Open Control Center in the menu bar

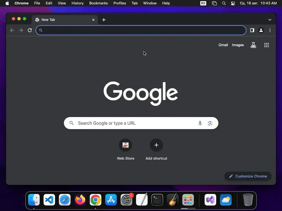point(233,3)
